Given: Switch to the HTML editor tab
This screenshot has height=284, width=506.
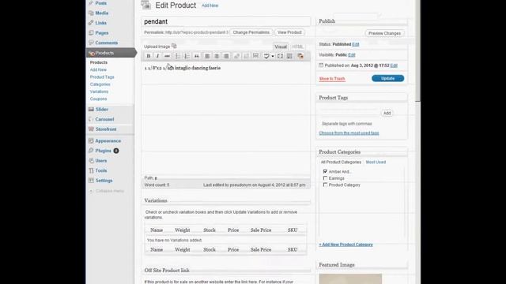Looking at the screenshot, I should [297, 47].
